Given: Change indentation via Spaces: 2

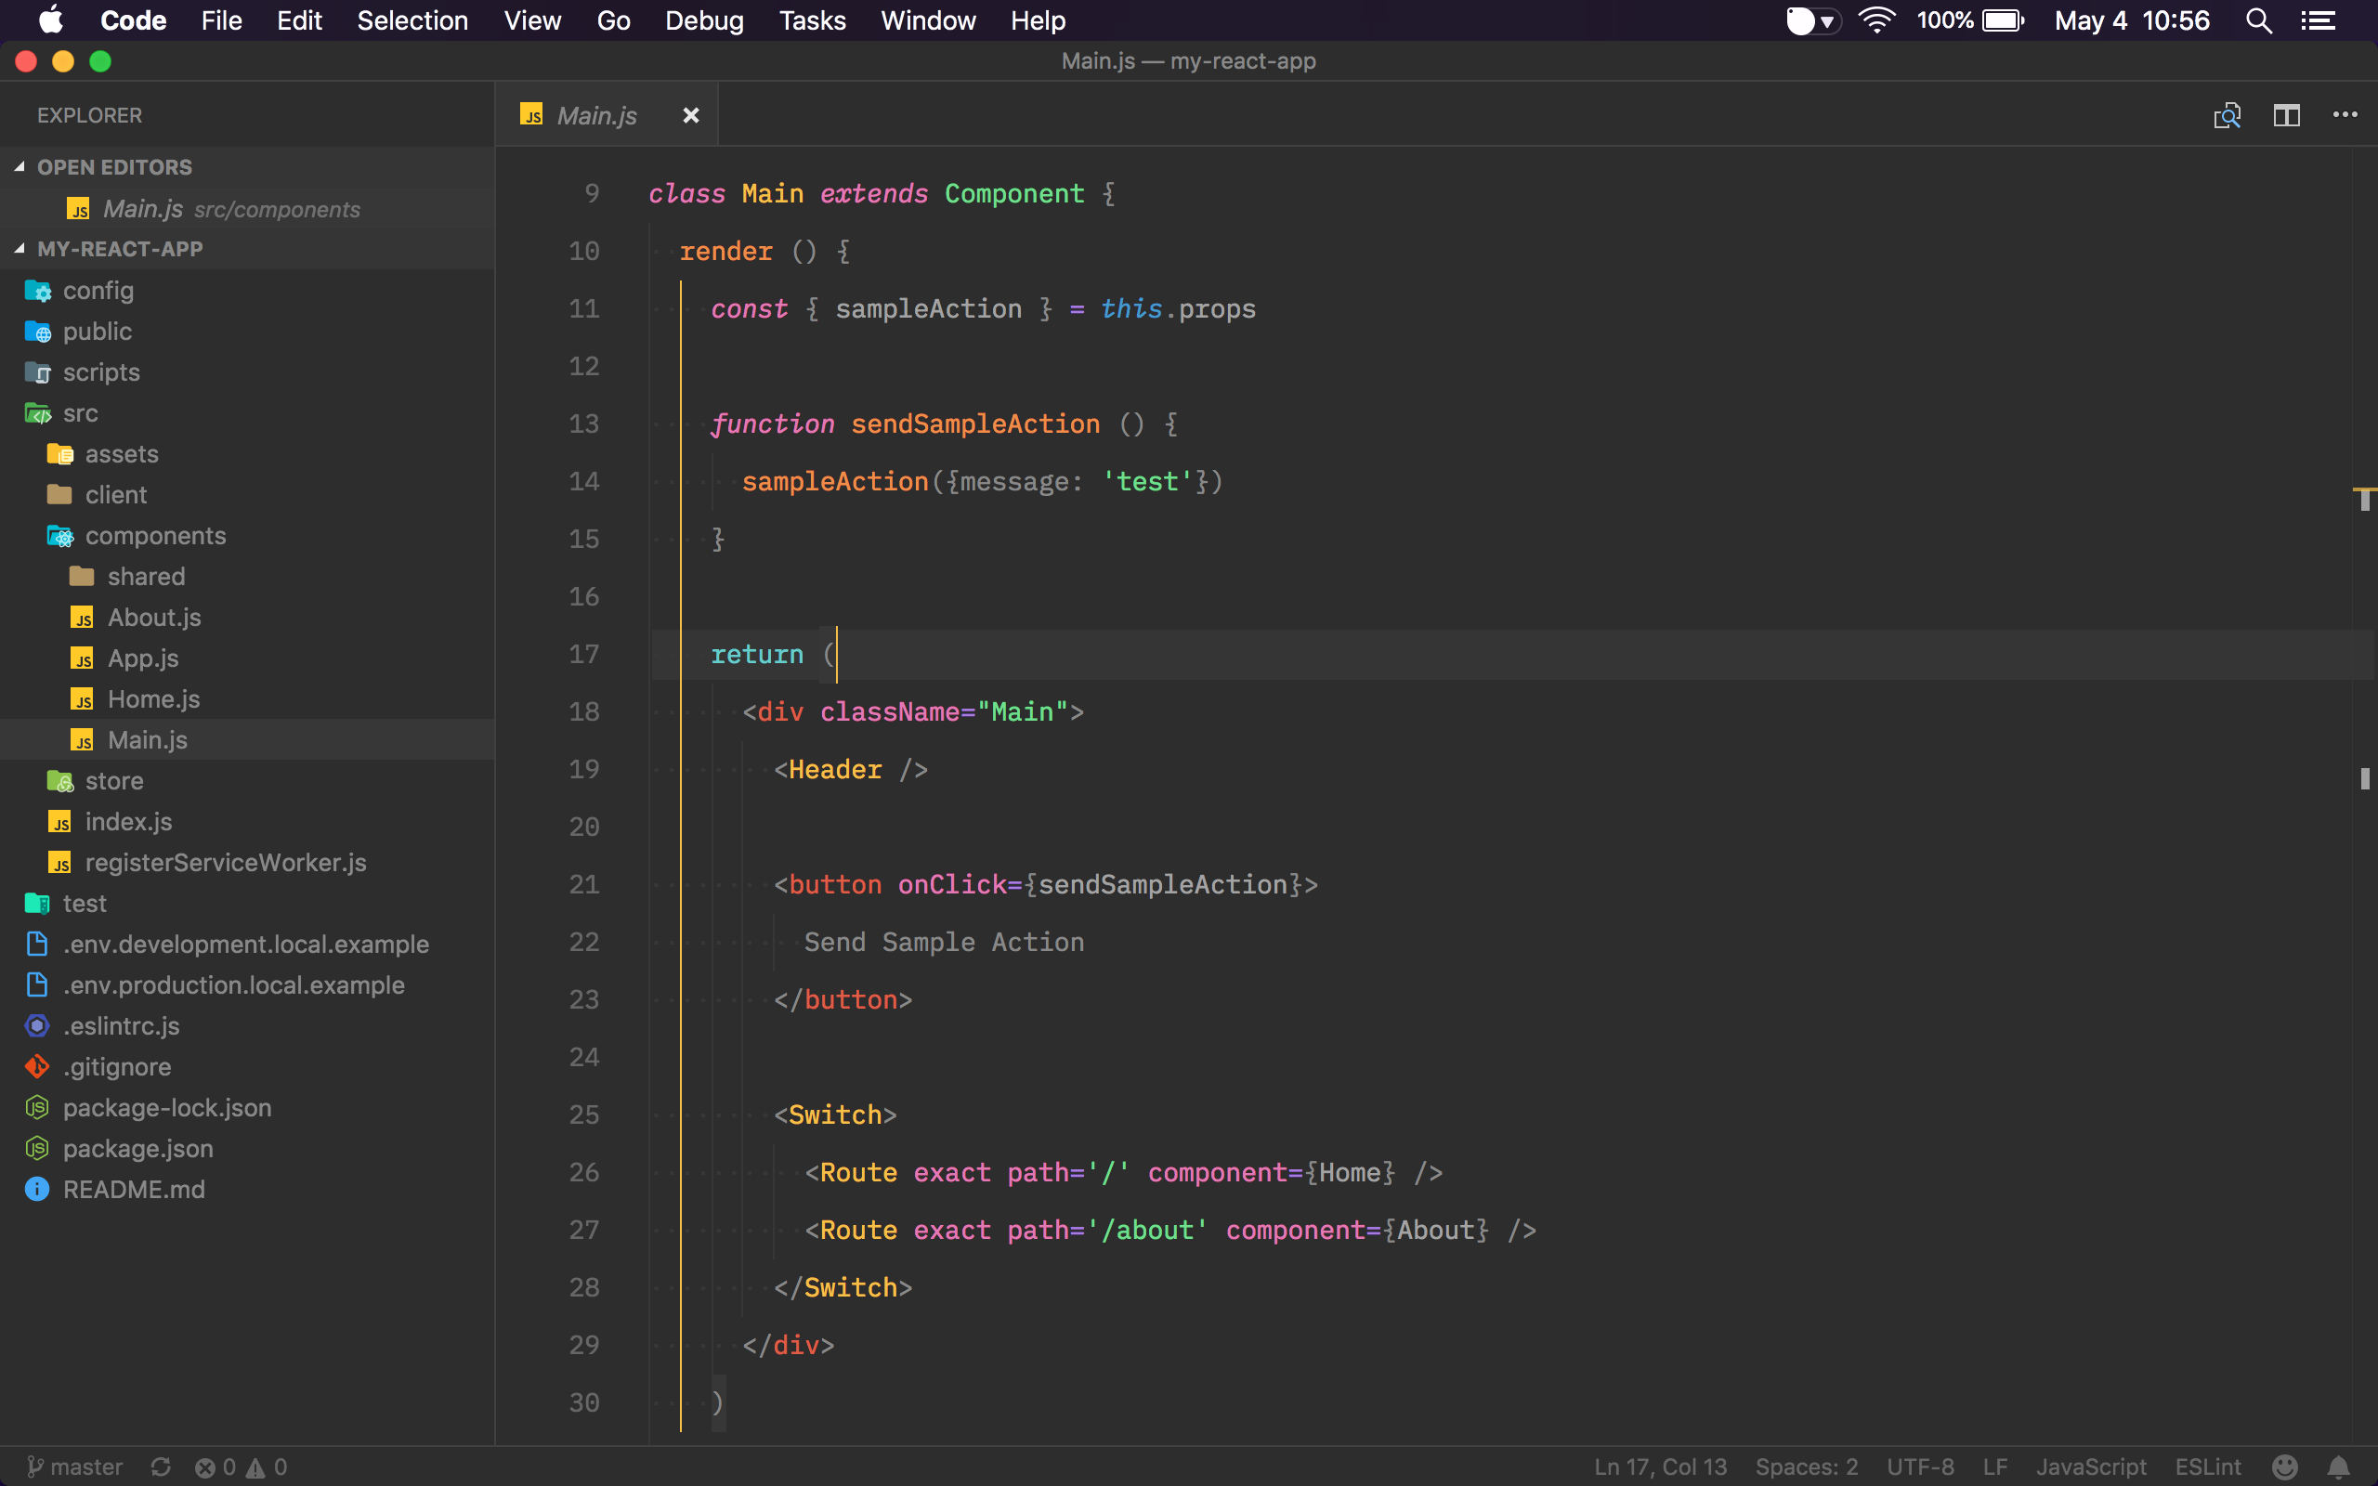Looking at the screenshot, I should tap(1806, 1466).
